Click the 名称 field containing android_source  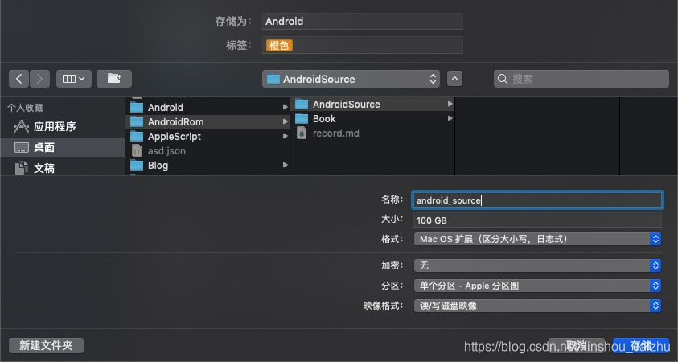(x=537, y=200)
